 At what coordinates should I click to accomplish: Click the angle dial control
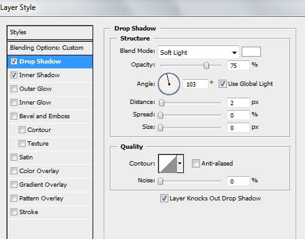(169, 84)
